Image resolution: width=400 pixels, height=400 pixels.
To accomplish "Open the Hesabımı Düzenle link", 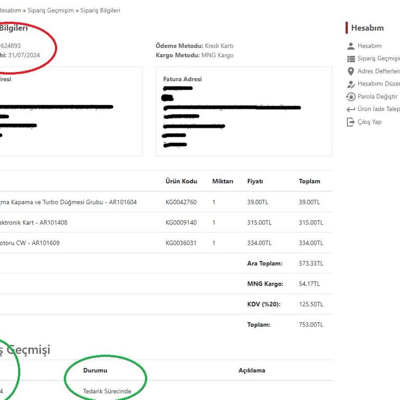I will [x=379, y=84].
